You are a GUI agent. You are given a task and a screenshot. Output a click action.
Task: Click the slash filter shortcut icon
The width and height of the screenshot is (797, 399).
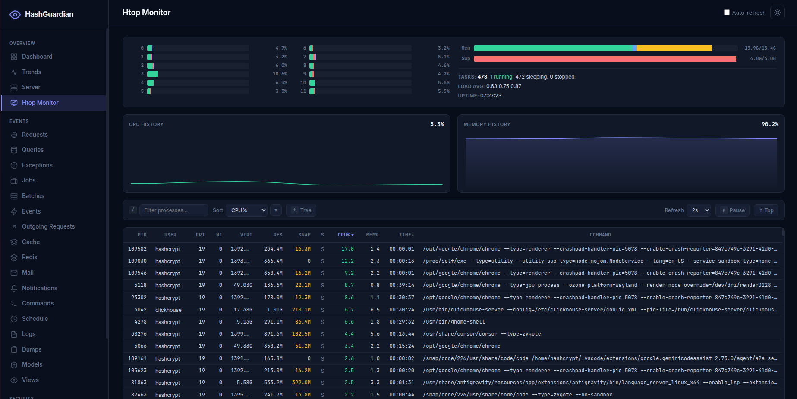(x=133, y=210)
